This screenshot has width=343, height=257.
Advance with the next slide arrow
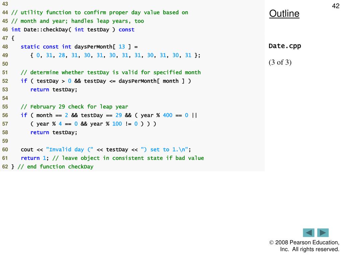[x=323, y=233]
